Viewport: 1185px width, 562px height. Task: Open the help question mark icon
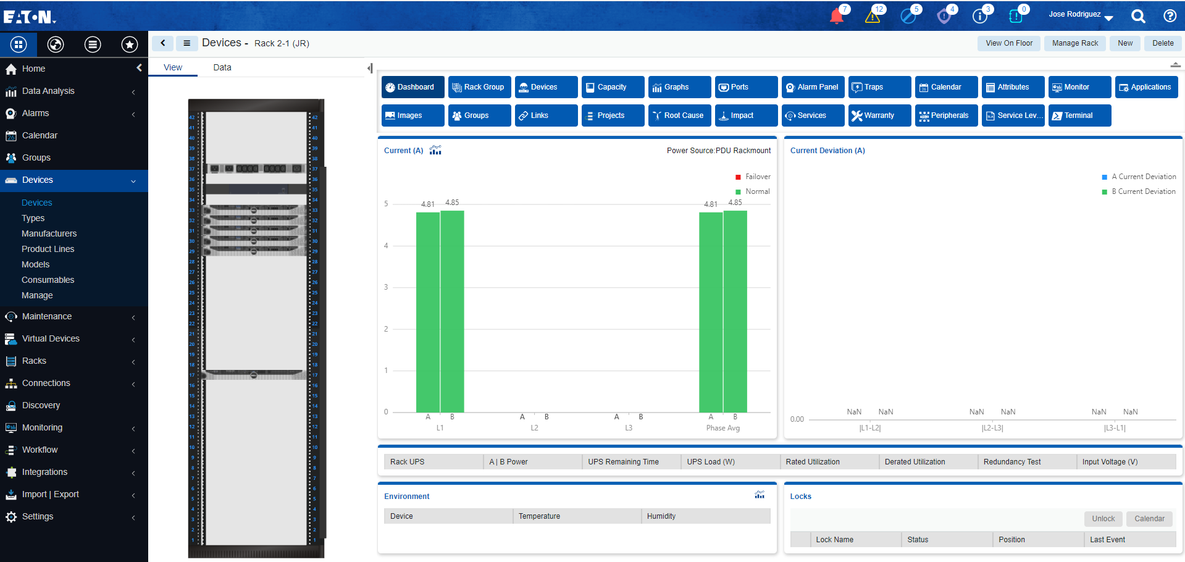click(x=1170, y=16)
